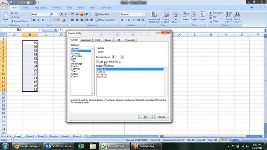Click Cancel in Format Cells dialog

point(161,117)
